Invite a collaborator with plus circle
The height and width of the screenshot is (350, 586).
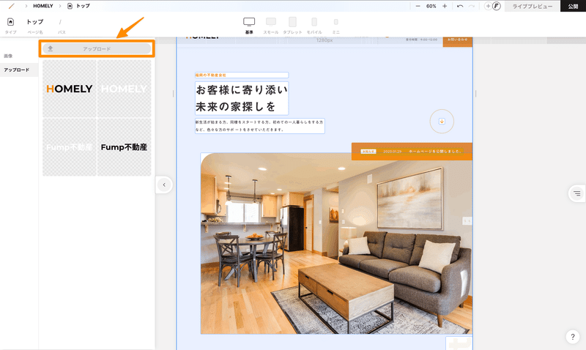coord(488,6)
